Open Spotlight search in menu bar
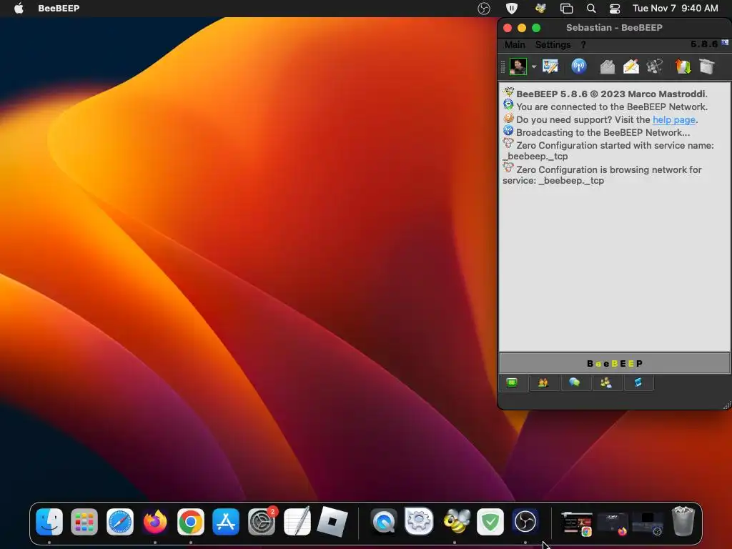 coord(591,8)
